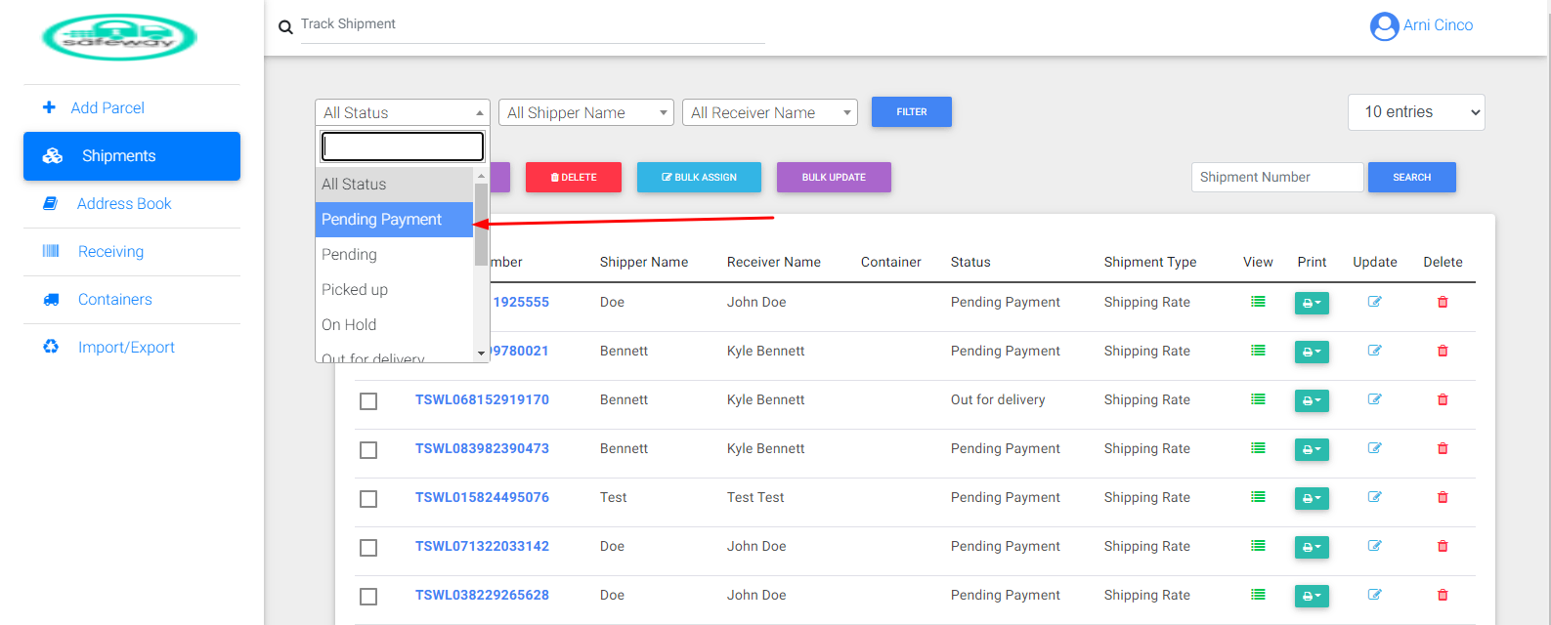
Task: Select the checkbox beside TSWL038229265628
Action: coord(368,597)
